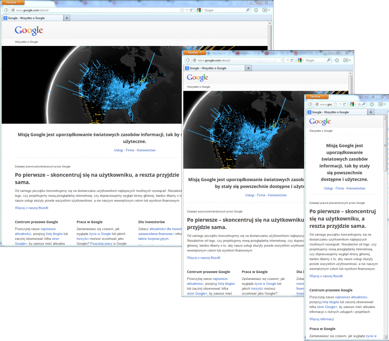Go to the home page in the largest window
This screenshot has height=341, width=389.
[x=256, y=10]
